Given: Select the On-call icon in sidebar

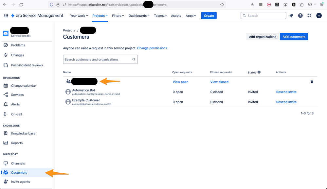Looking at the screenshot, I should [5, 114].
